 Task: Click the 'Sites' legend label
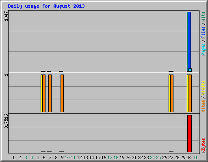coord(203,106)
